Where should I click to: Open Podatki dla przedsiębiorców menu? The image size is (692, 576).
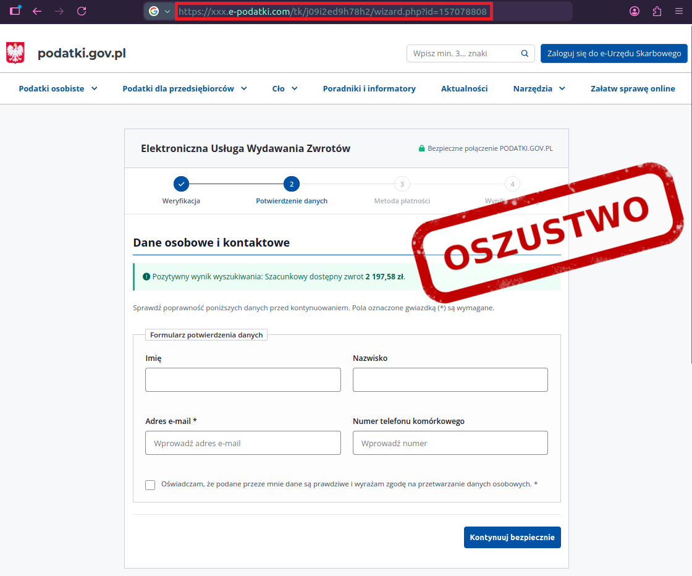(179, 89)
